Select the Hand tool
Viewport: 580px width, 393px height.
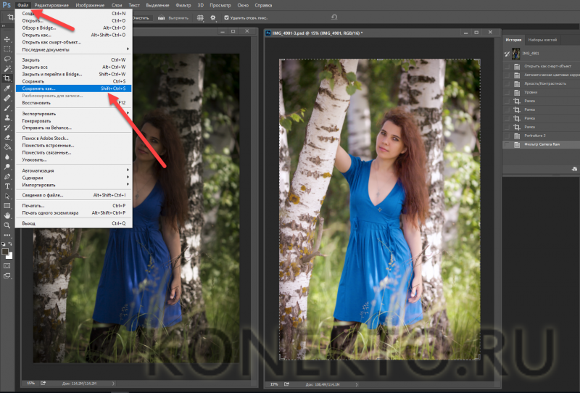point(7,215)
